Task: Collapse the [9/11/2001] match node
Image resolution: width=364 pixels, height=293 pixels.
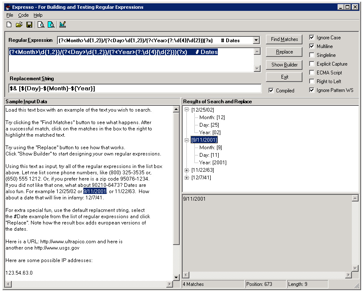Action: (x=187, y=140)
